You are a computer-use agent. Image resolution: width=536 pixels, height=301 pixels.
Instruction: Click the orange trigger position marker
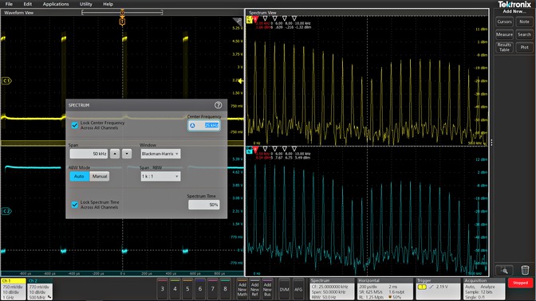[x=122, y=21]
